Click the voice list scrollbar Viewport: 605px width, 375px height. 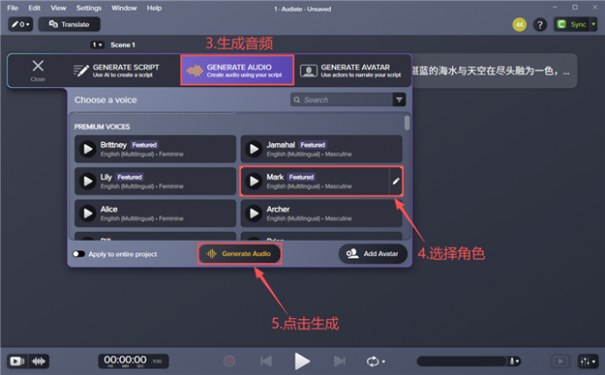(407, 123)
